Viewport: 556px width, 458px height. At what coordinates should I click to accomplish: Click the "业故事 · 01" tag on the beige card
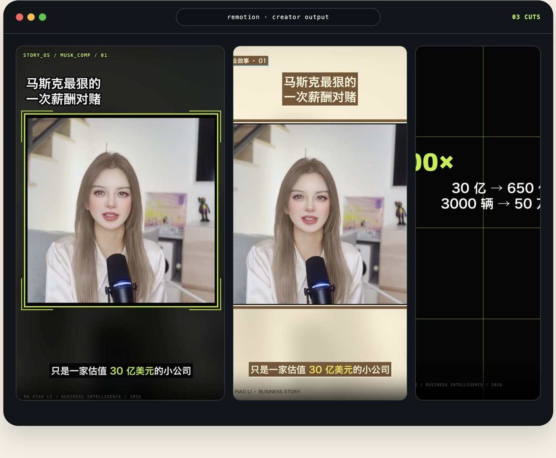(250, 61)
